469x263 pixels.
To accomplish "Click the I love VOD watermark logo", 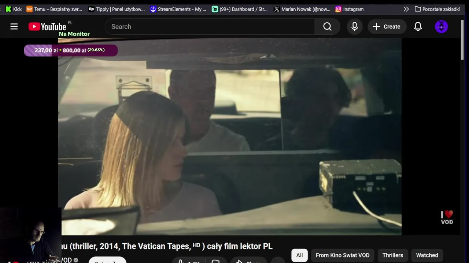I will pyautogui.click(x=447, y=217).
